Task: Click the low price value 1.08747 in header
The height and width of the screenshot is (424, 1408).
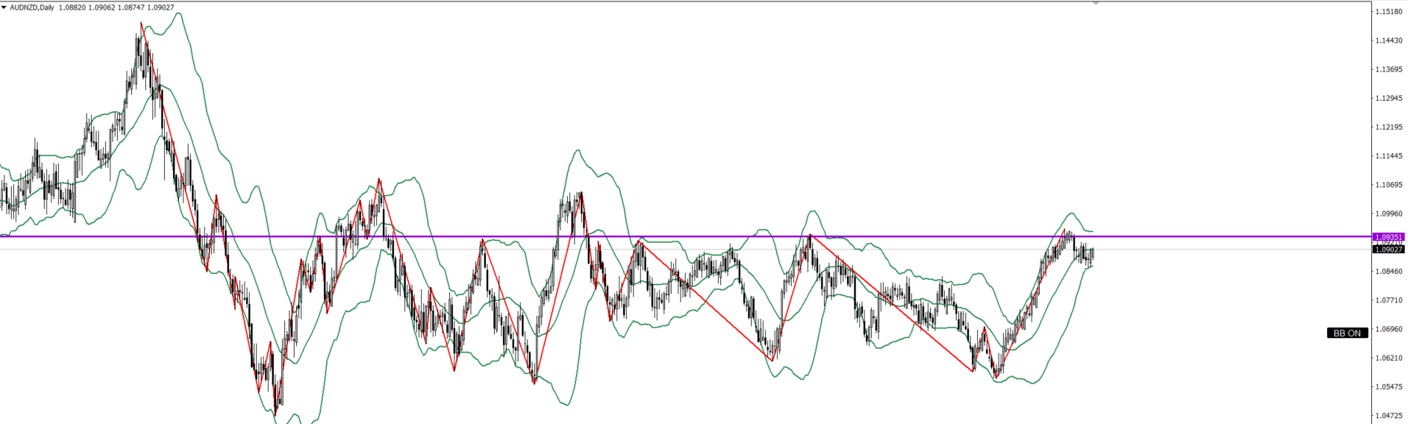Action: 131,7
